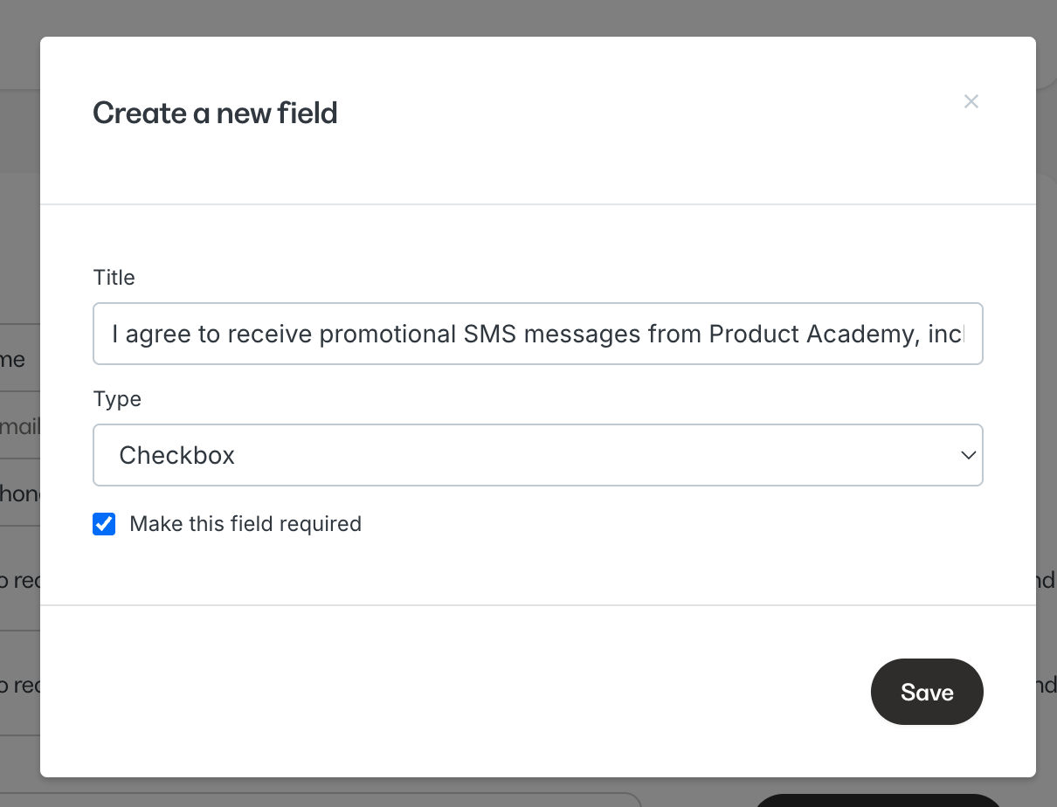The image size is (1057, 807).
Task: Click the input box peeking below dialog's left
Action: (x=320, y=799)
